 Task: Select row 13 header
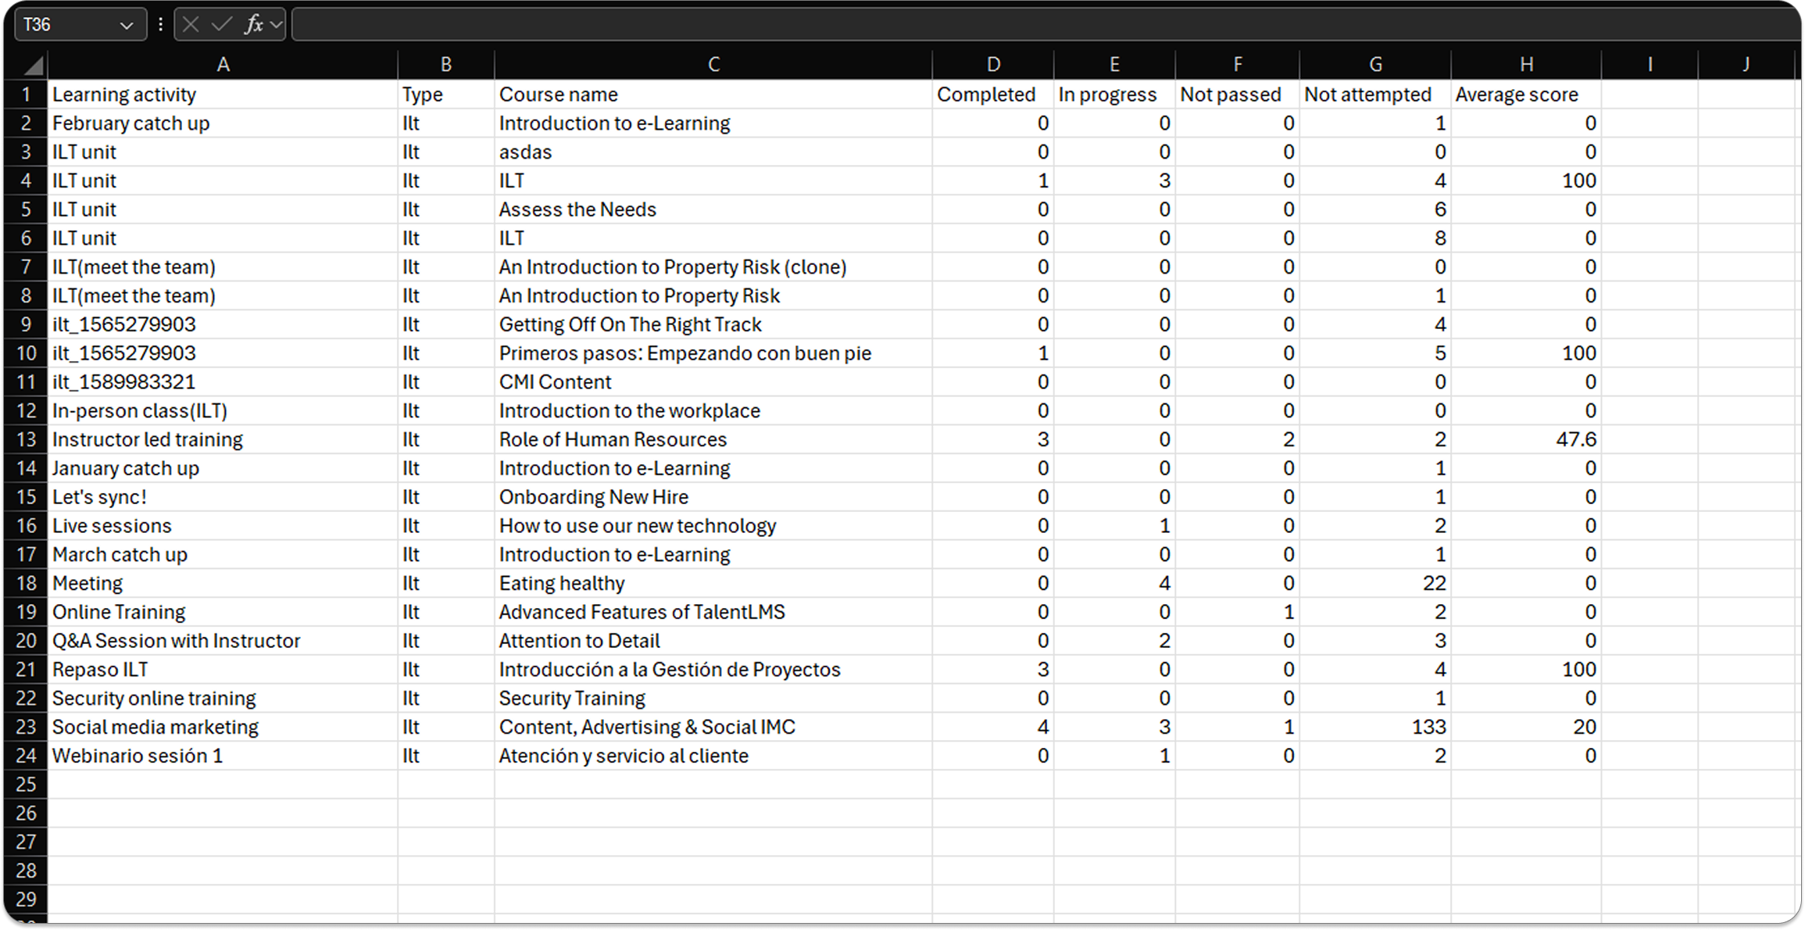pyautogui.click(x=27, y=439)
